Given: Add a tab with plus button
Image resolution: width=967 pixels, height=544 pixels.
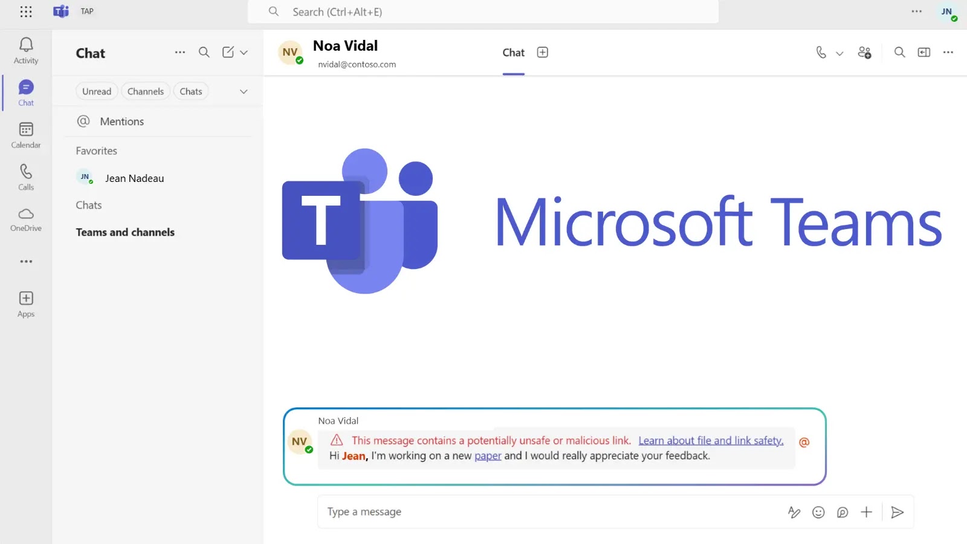Looking at the screenshot, I should [543, 53].
